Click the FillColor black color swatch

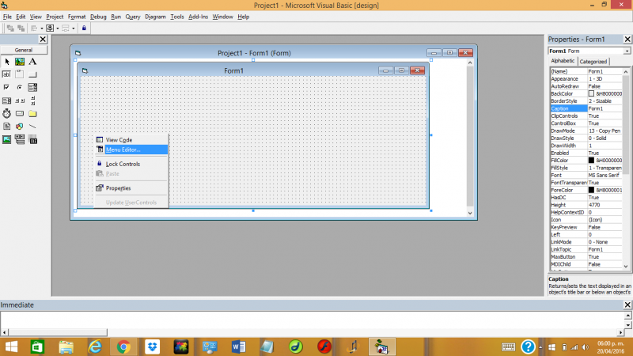pyautogui.click(x=591, y=161)
